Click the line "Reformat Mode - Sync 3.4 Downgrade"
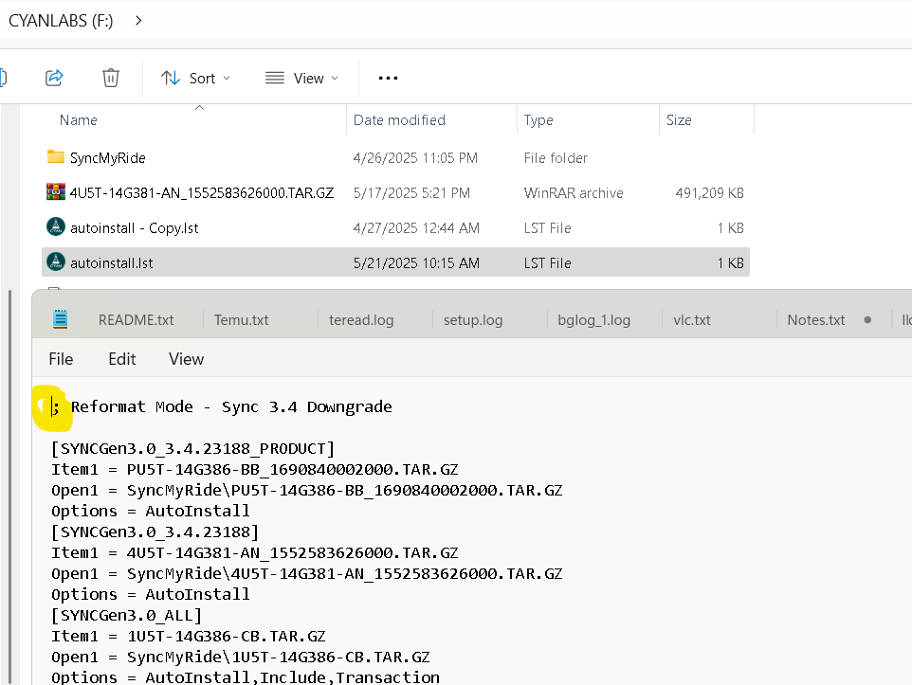Screen dimensions: 912x685 coord(231,406)
